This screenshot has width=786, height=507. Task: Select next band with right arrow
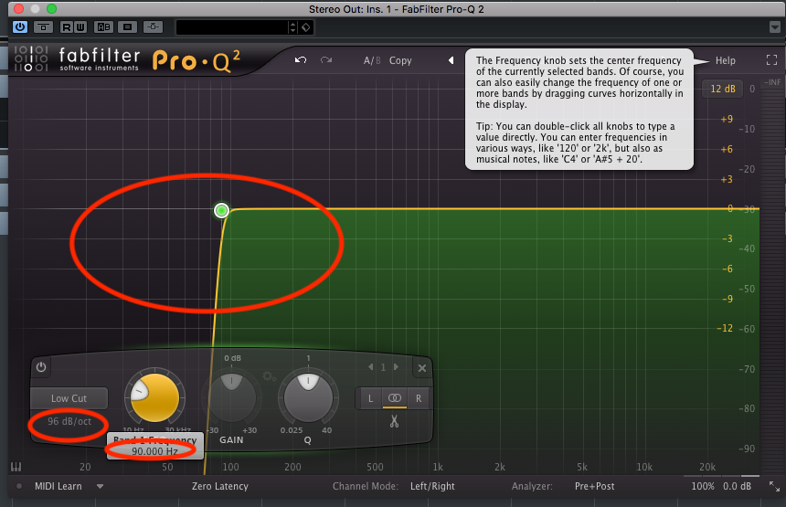396,367
